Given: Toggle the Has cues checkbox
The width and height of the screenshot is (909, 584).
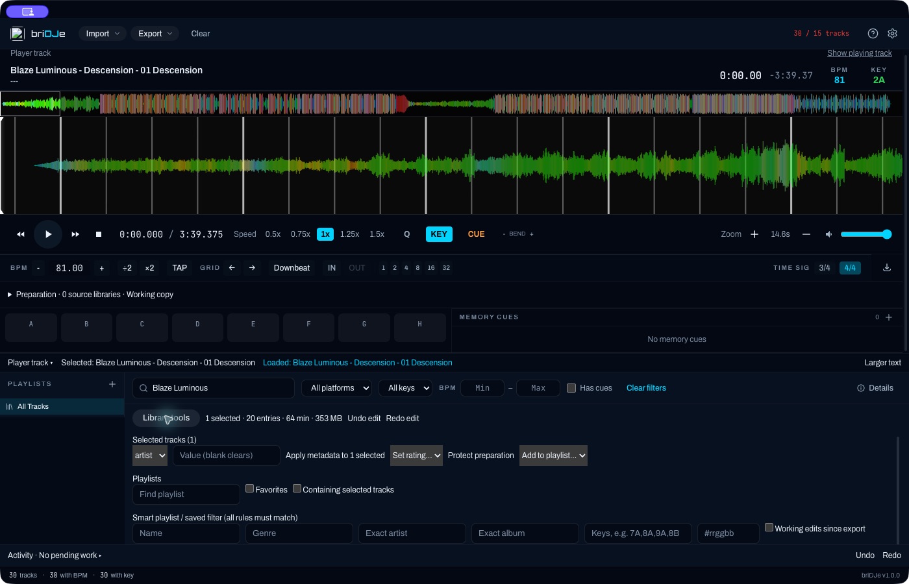Looking at the screenshot, I should tap(571, 388).
